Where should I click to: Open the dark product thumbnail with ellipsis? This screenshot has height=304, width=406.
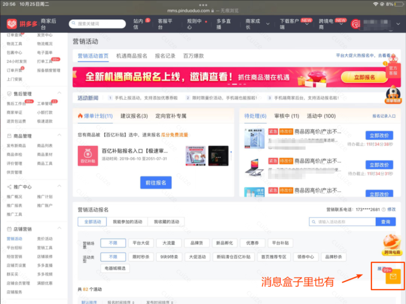[218, 156]
